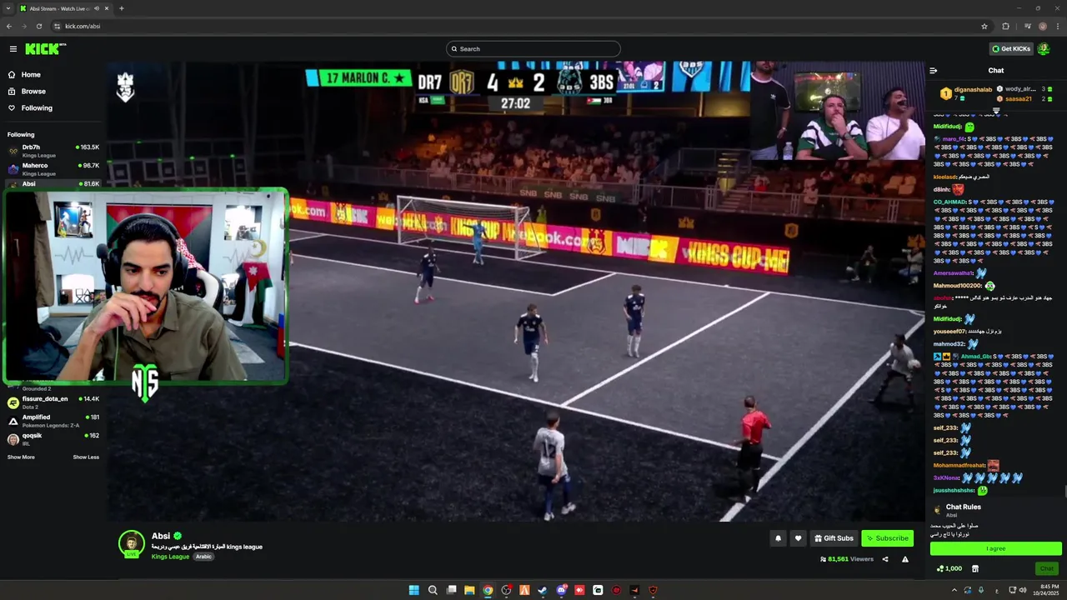
Task: Click the 1,000 KICKs balance
Action: pyautogui.click(x=949, y=568)
